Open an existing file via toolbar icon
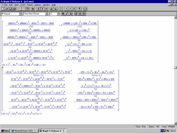This screenshot has width=177, height=133. 7,9
